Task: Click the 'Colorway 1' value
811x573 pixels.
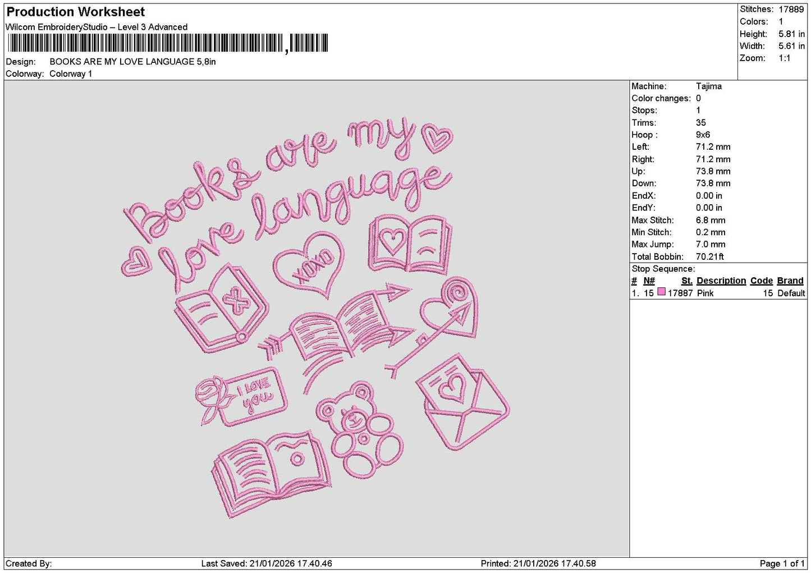Action: [x=71, y=74]
